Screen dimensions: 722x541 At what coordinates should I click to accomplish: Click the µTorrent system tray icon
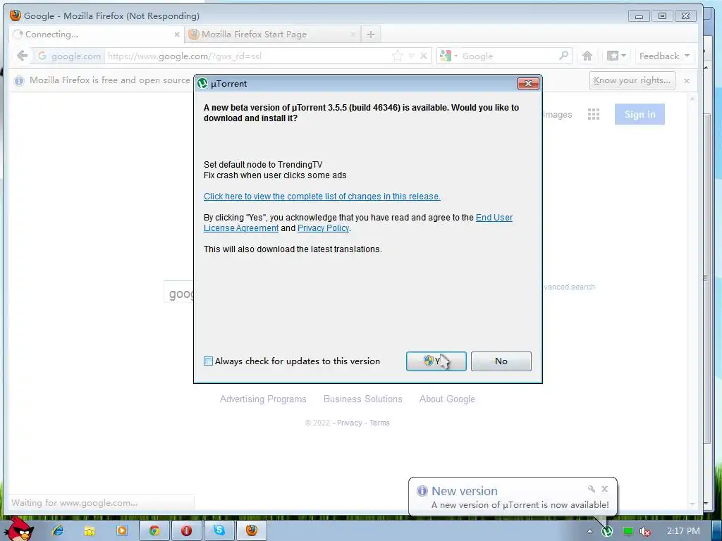coord(607,531)
